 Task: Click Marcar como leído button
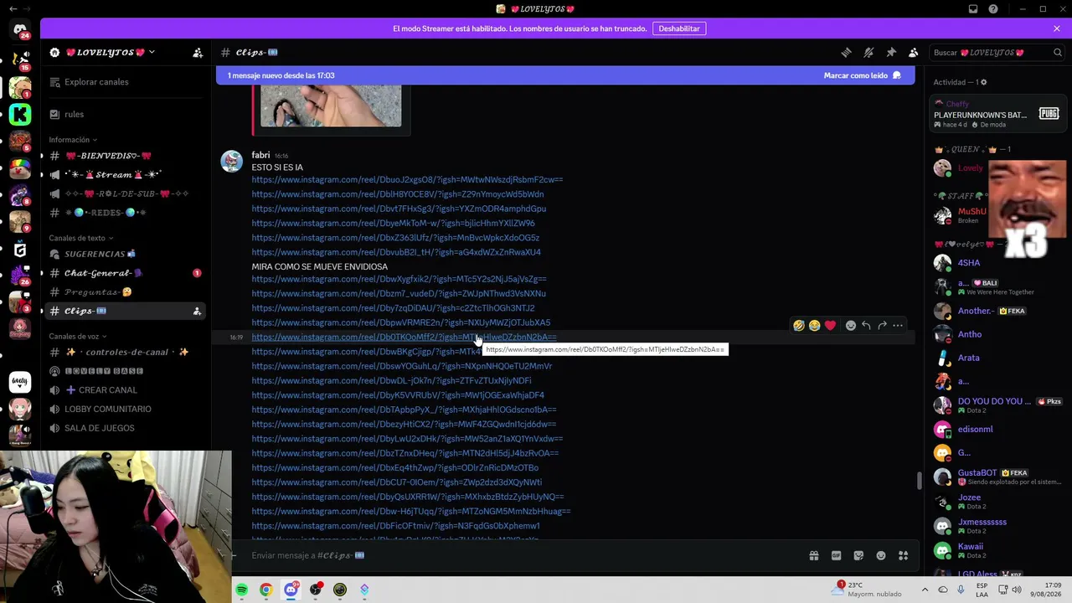(863, 75)
